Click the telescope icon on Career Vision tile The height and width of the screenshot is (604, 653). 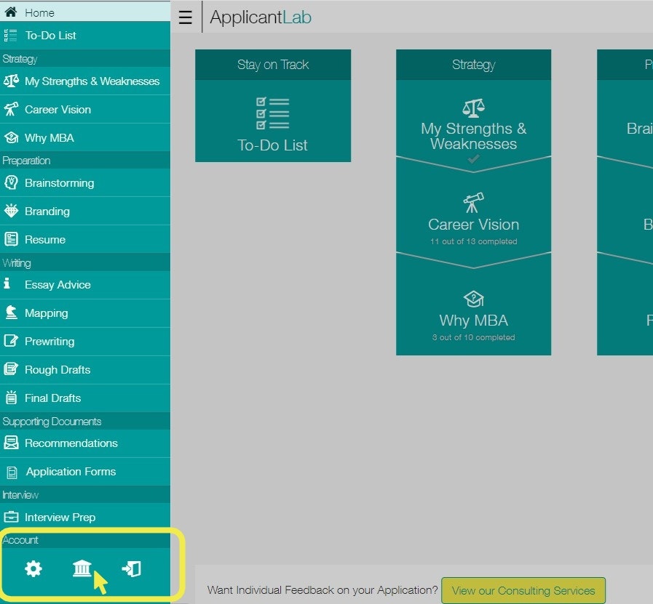coord(473,202)
